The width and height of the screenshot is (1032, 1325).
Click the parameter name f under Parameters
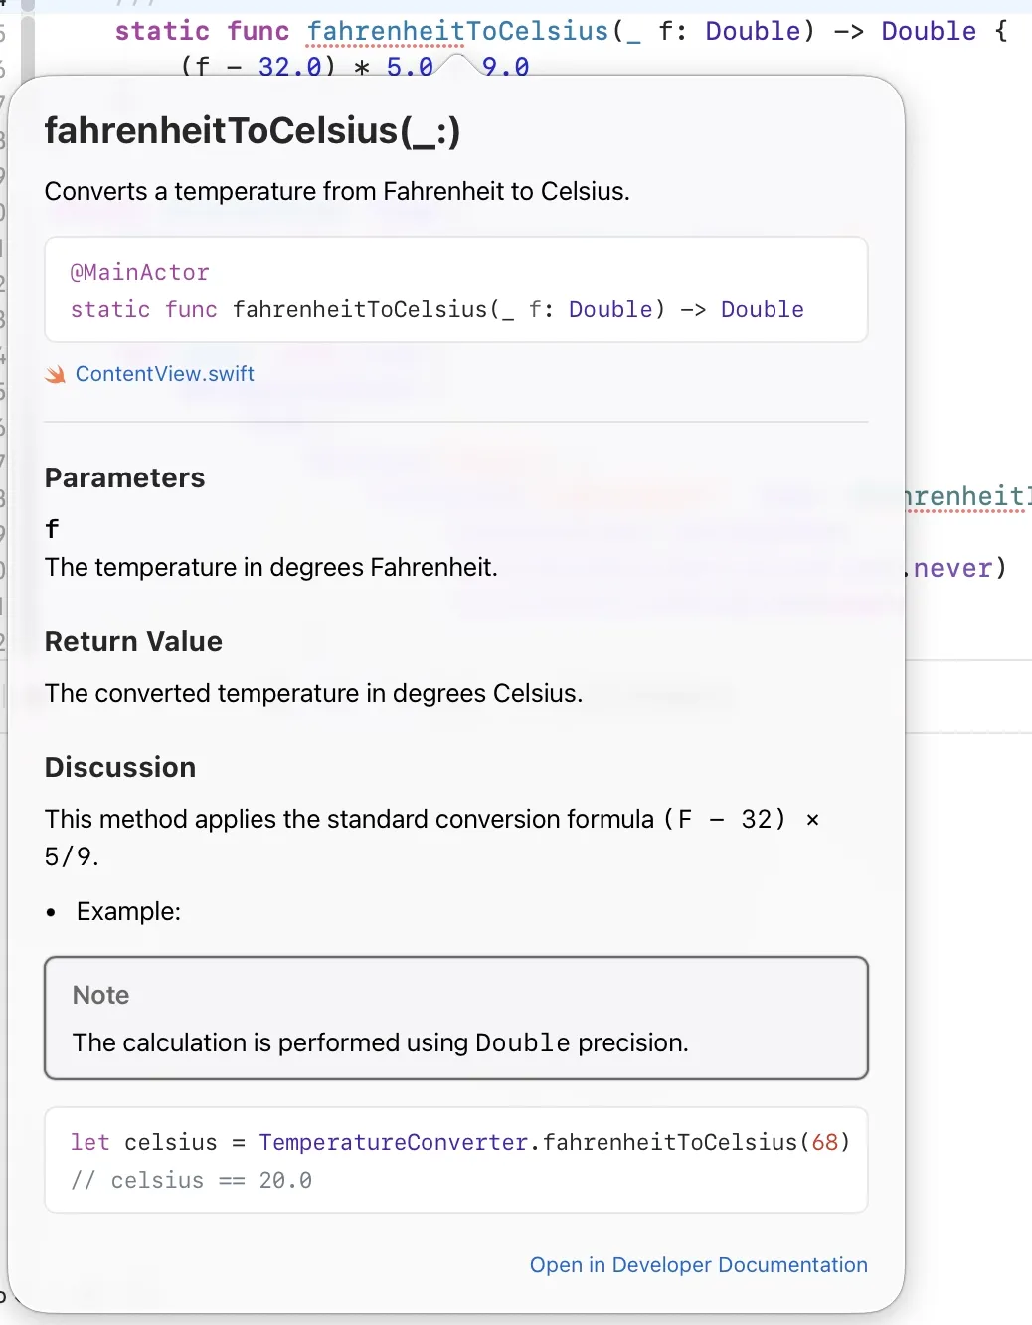[x=51, y=528]
